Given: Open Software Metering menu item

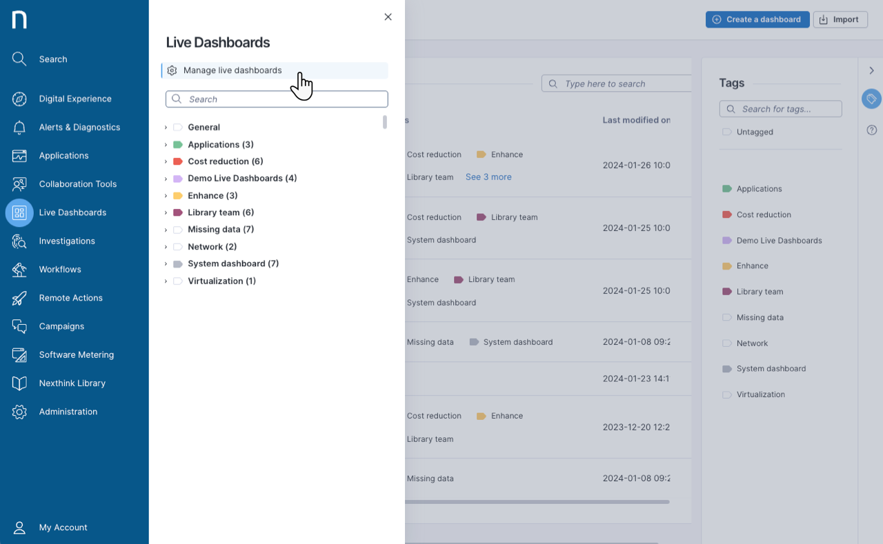Looking at the screenshot, I should (77, 355).
